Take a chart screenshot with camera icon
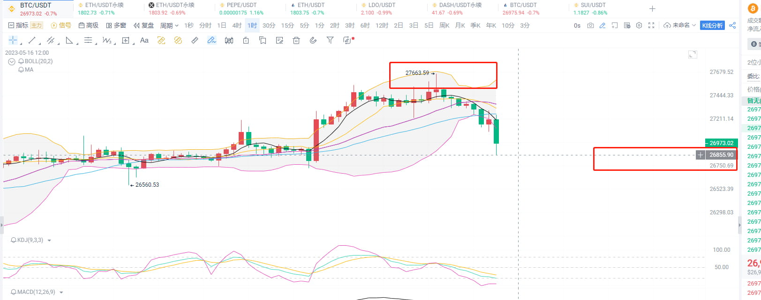 click(590, 25)
